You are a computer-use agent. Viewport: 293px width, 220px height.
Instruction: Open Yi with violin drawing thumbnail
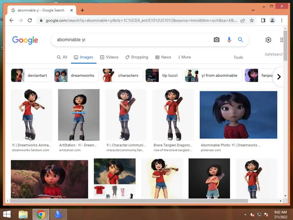tap(162, 178)
